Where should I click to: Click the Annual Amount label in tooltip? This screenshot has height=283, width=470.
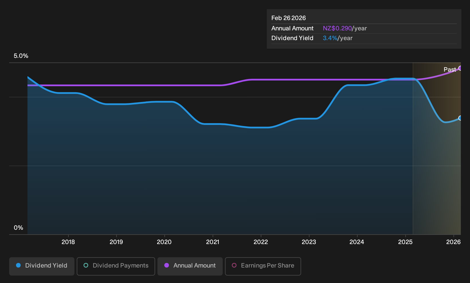(x=292, y=28)
